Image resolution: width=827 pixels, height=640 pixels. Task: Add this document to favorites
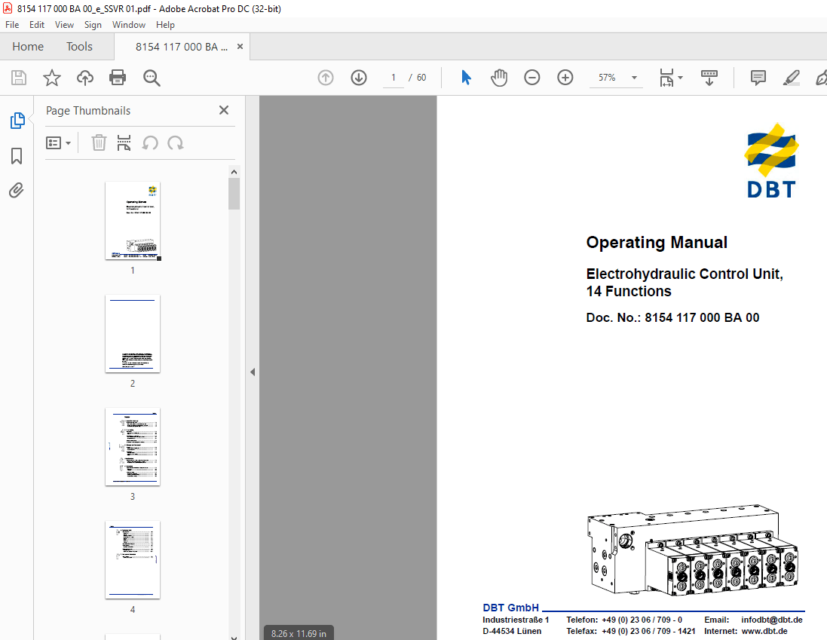(x=51, y=77)
